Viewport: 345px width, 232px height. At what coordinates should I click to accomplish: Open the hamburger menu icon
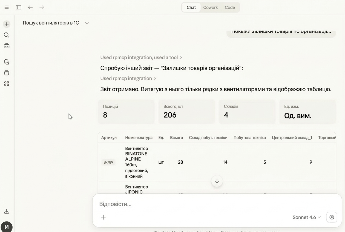[7, 7]
